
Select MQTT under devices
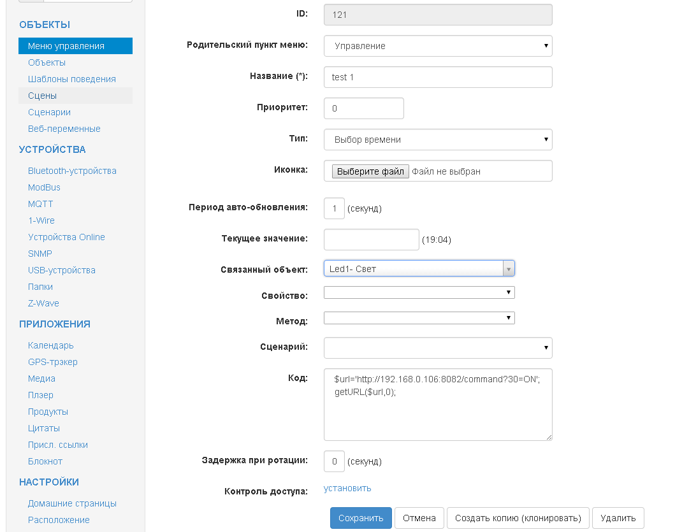coord(41,204)
